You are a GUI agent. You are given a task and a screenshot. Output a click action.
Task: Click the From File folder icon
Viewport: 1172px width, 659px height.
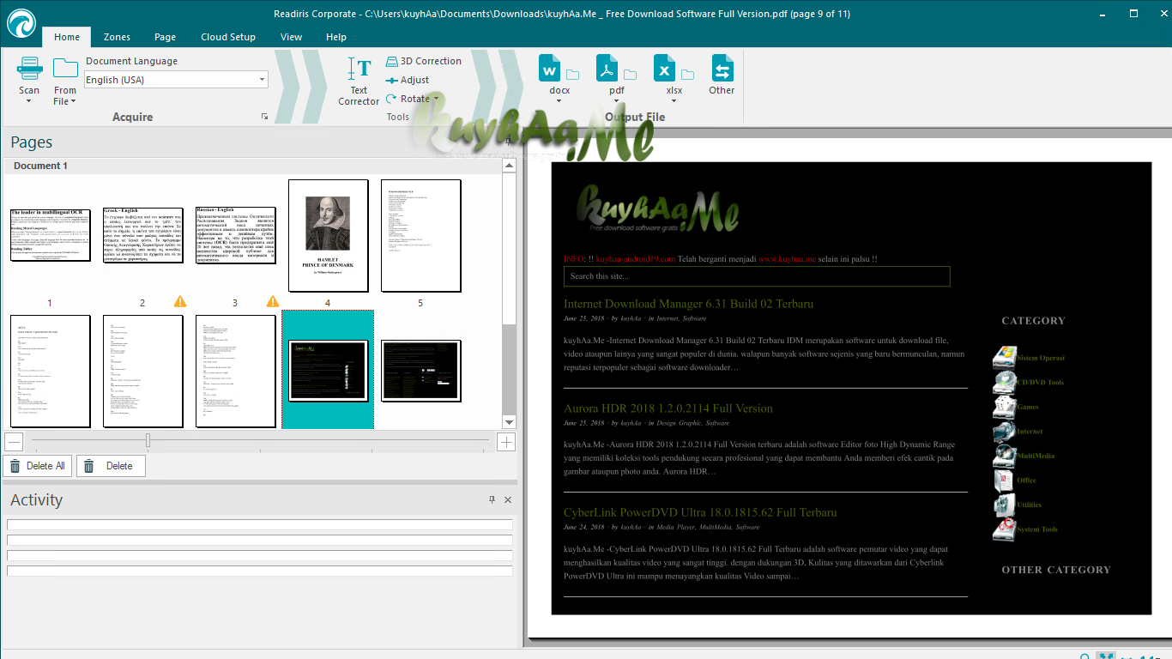coord(65,69)
